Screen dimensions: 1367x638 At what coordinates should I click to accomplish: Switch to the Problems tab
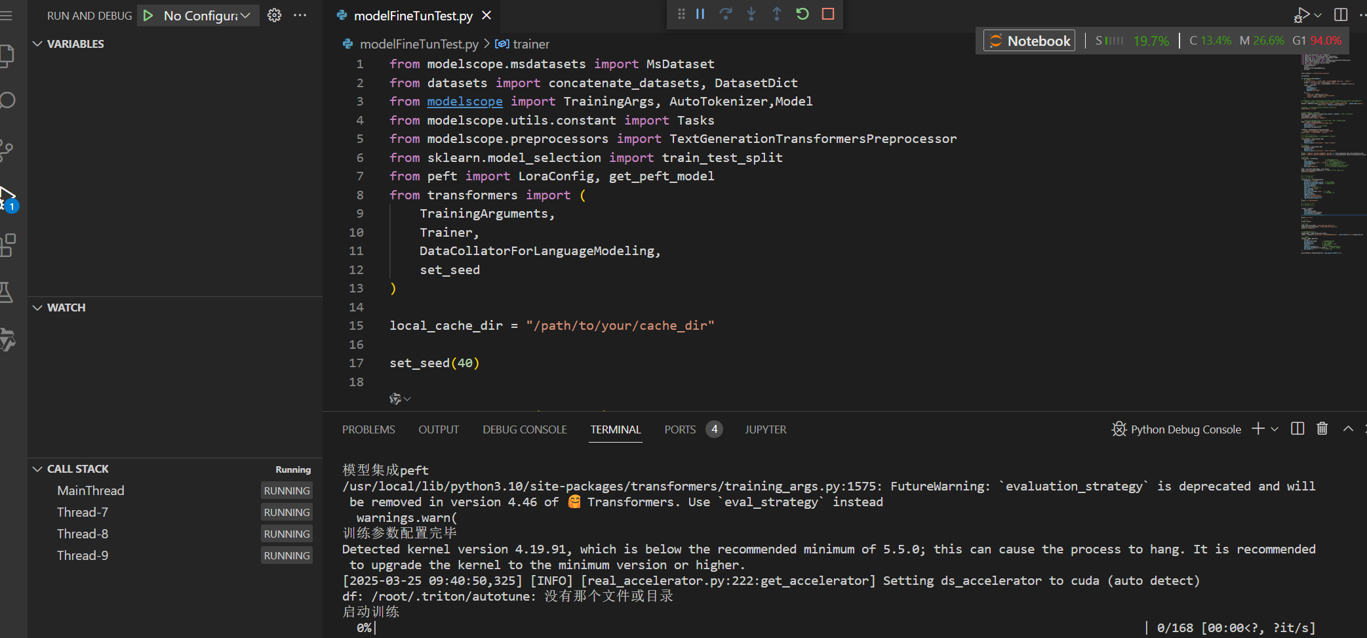[x=368, y=429]
